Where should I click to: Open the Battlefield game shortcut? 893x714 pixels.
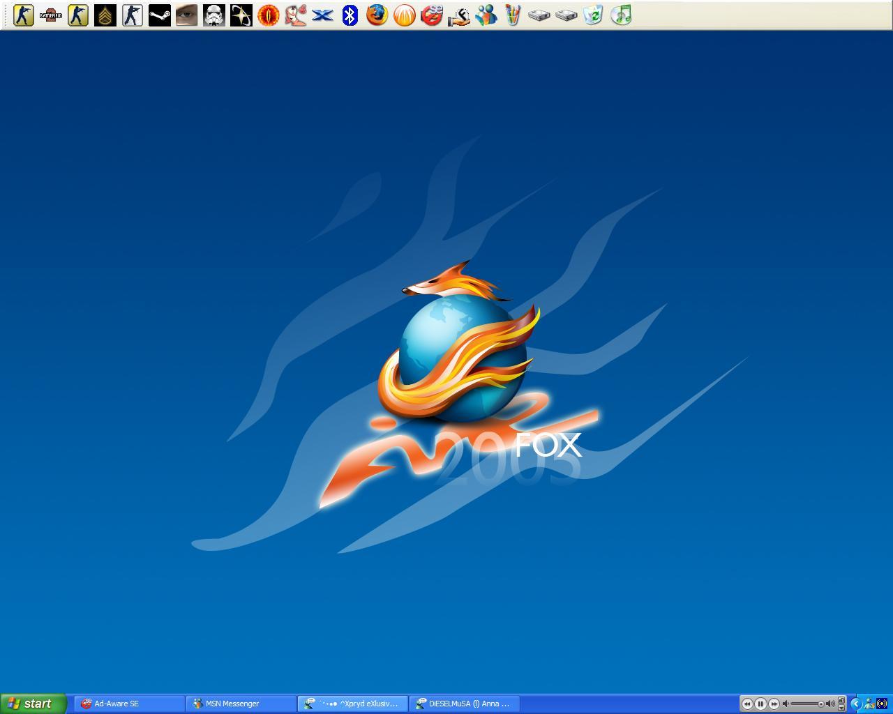click(x=50, y=15)
